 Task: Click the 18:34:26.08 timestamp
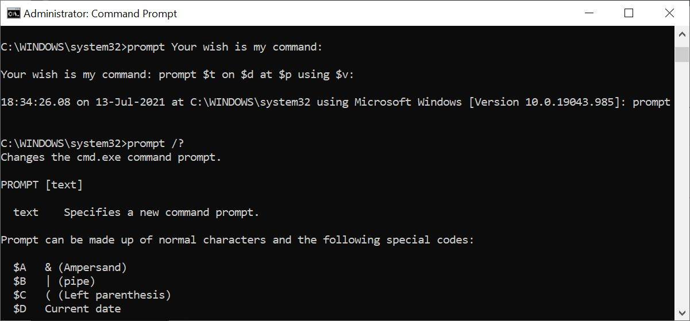click(36, 102)
